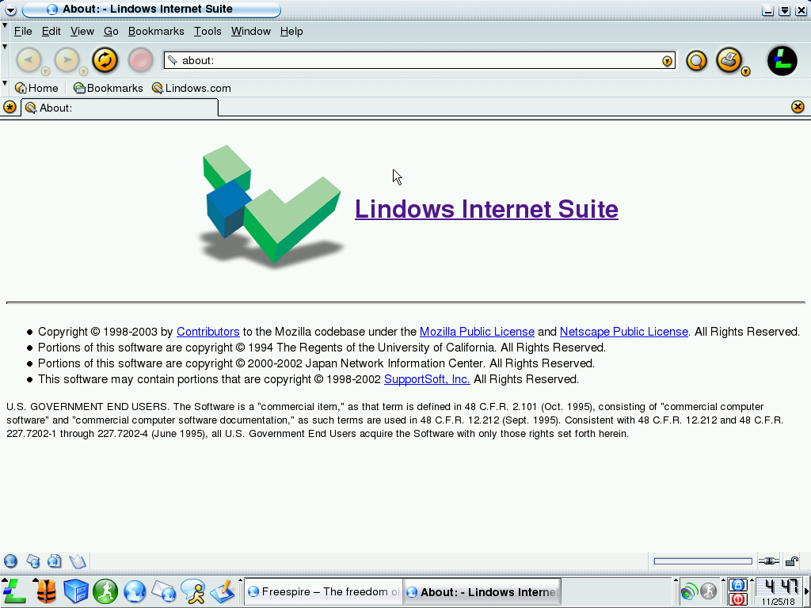Click the Back navigation arrow button
Viewport: 811px width, 608px height.
pyautogui.click(x=29, y=60)
